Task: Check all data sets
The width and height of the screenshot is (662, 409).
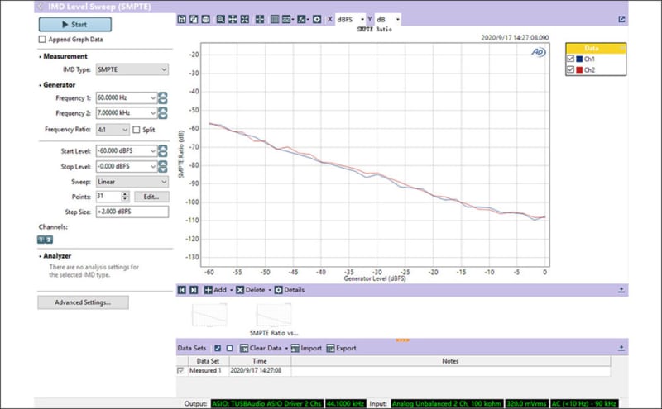Action: click(218, 349)
